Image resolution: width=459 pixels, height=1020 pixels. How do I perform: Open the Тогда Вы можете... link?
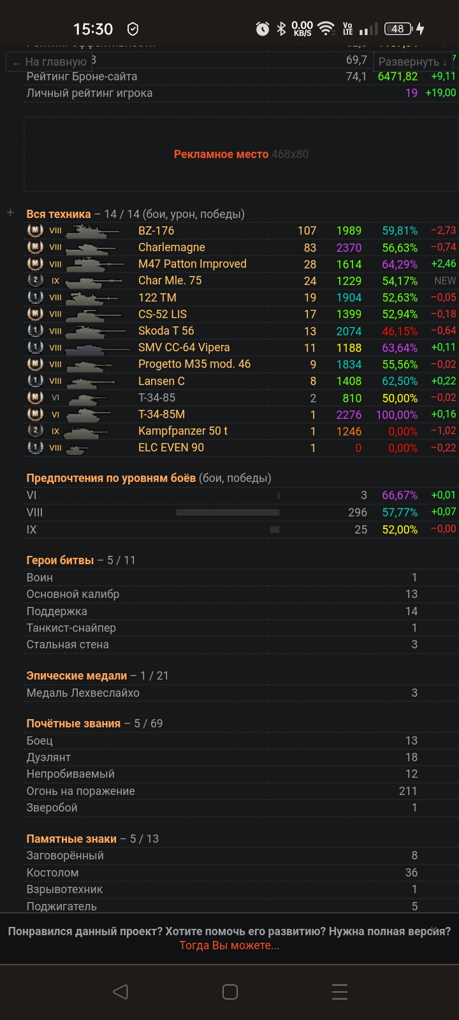click(229, 945)
